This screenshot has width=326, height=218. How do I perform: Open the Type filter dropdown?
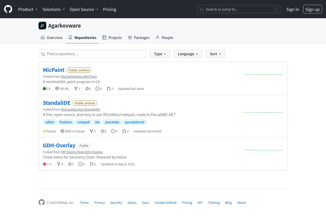click(x=160, y=54)
